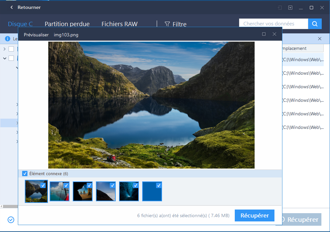Maximize the preview dialog window
The height and width of the screenshot is (232, 330).
[x=264, y=34]
